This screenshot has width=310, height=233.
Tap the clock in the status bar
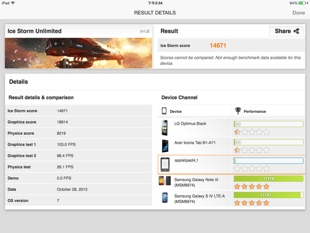coord(155,3)
